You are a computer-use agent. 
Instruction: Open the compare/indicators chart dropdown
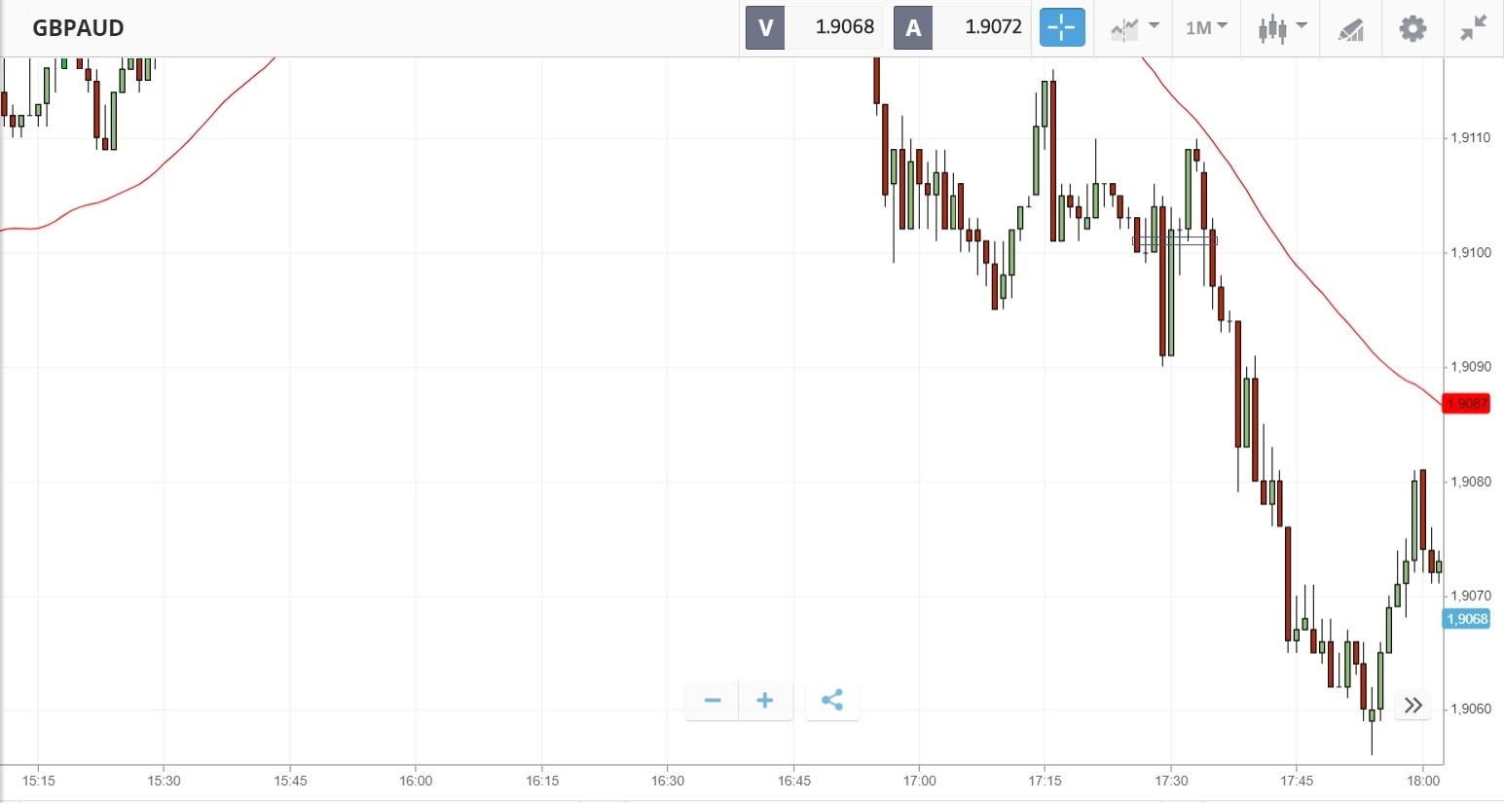[x=1134, y=28]
